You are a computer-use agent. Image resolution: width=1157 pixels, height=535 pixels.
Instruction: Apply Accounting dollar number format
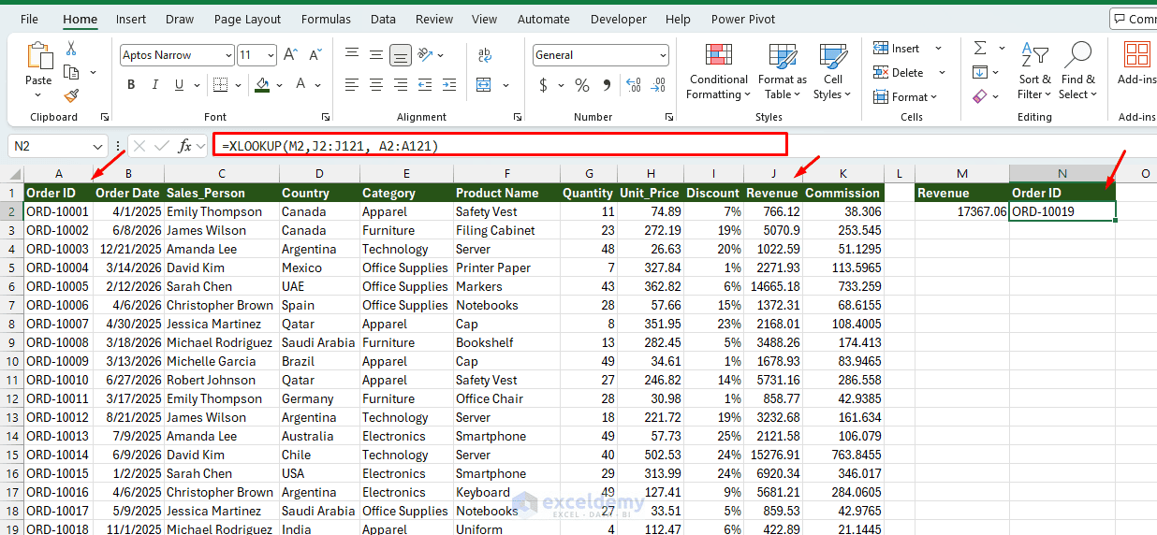544,85
